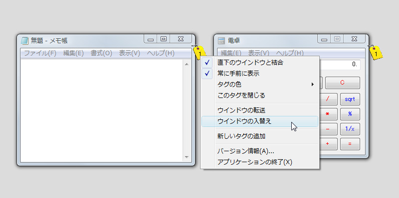The height and width of the screenshot is (198, 399).
Task: Click the yellow tag on Notepad window
Action: pos(199,52)
